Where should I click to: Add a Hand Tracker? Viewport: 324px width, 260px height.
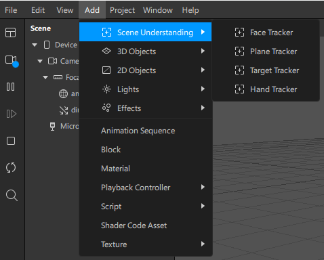click(266, 89)
